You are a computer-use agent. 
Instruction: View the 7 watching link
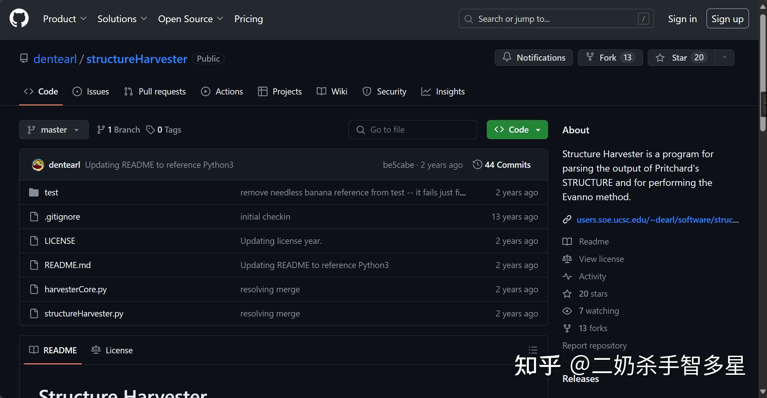pyautogui.click(x=599, y=311)
